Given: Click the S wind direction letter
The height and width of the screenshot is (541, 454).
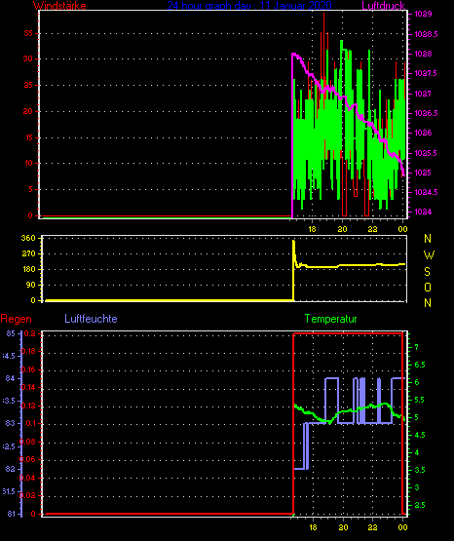Looking at the screenshot, I should click(x=427, y=272).
